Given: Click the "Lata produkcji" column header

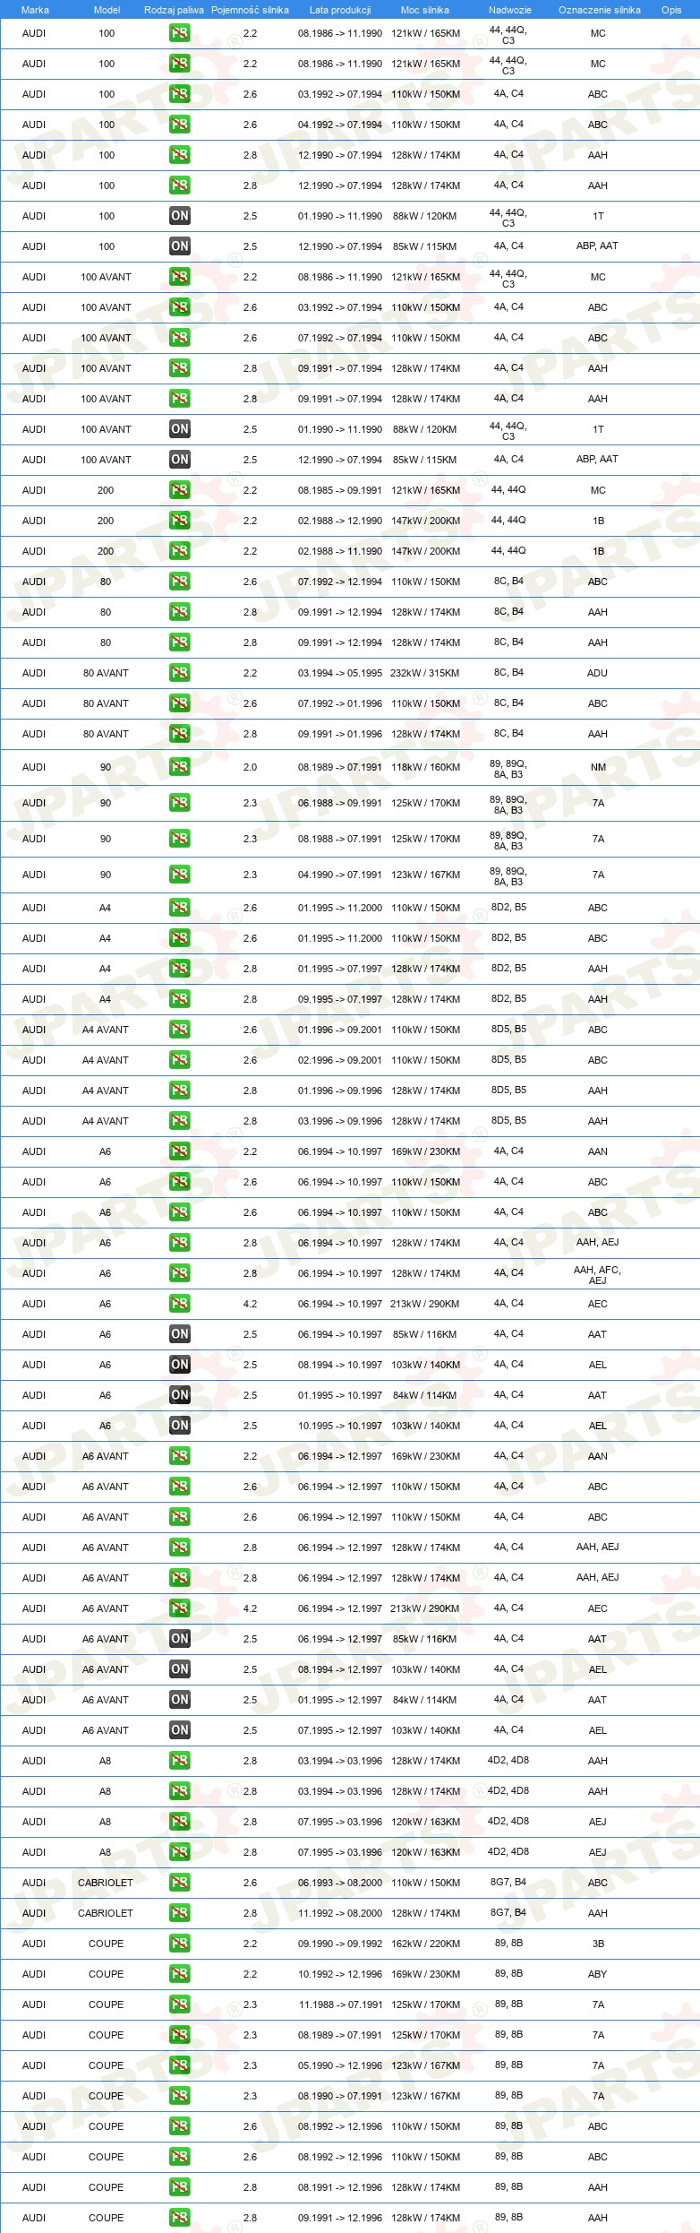Looking at the screenshot, I should coord(340,10).
